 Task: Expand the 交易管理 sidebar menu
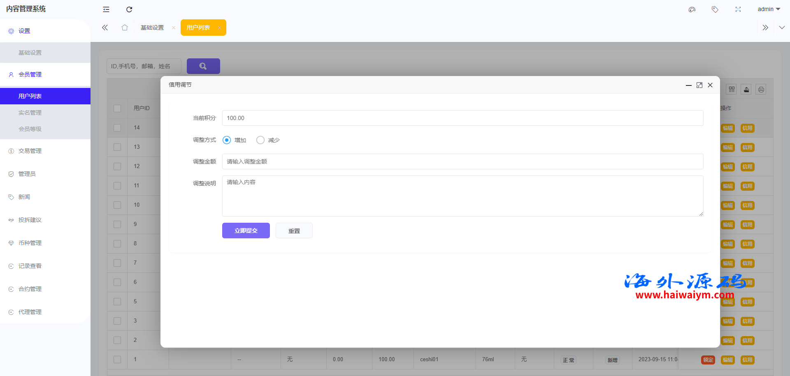(x=30, y=151)
